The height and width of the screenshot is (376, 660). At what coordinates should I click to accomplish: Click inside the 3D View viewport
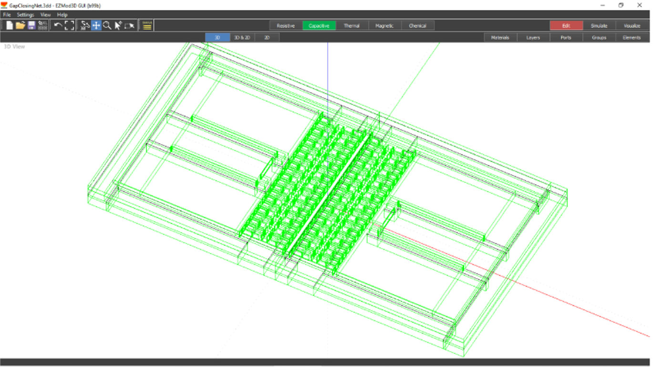329,200
